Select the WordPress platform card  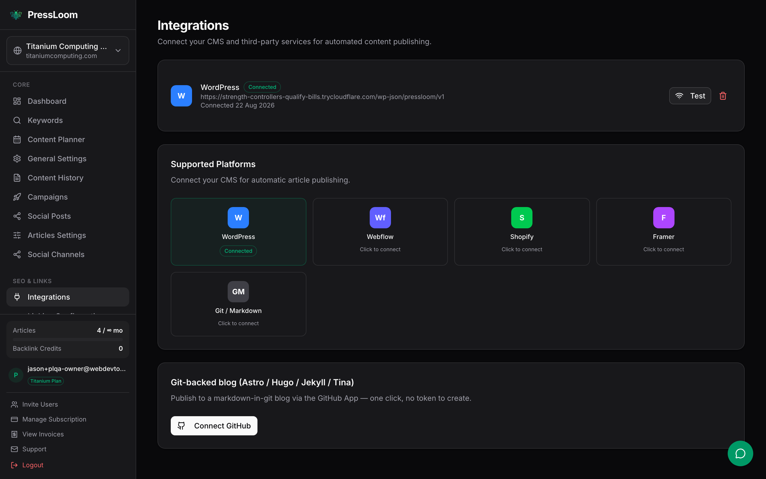(x=238, y=232)
